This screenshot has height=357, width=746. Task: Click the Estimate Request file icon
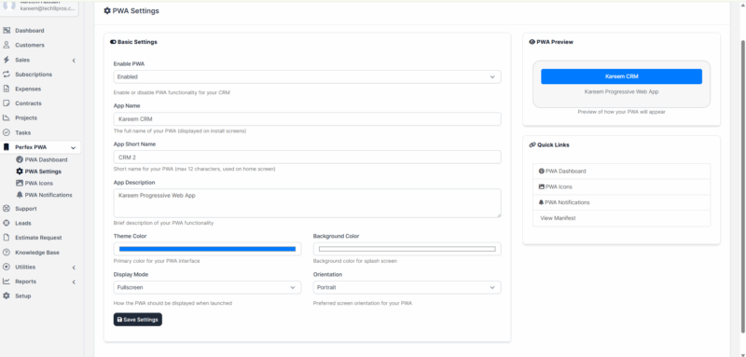point(7,238)
